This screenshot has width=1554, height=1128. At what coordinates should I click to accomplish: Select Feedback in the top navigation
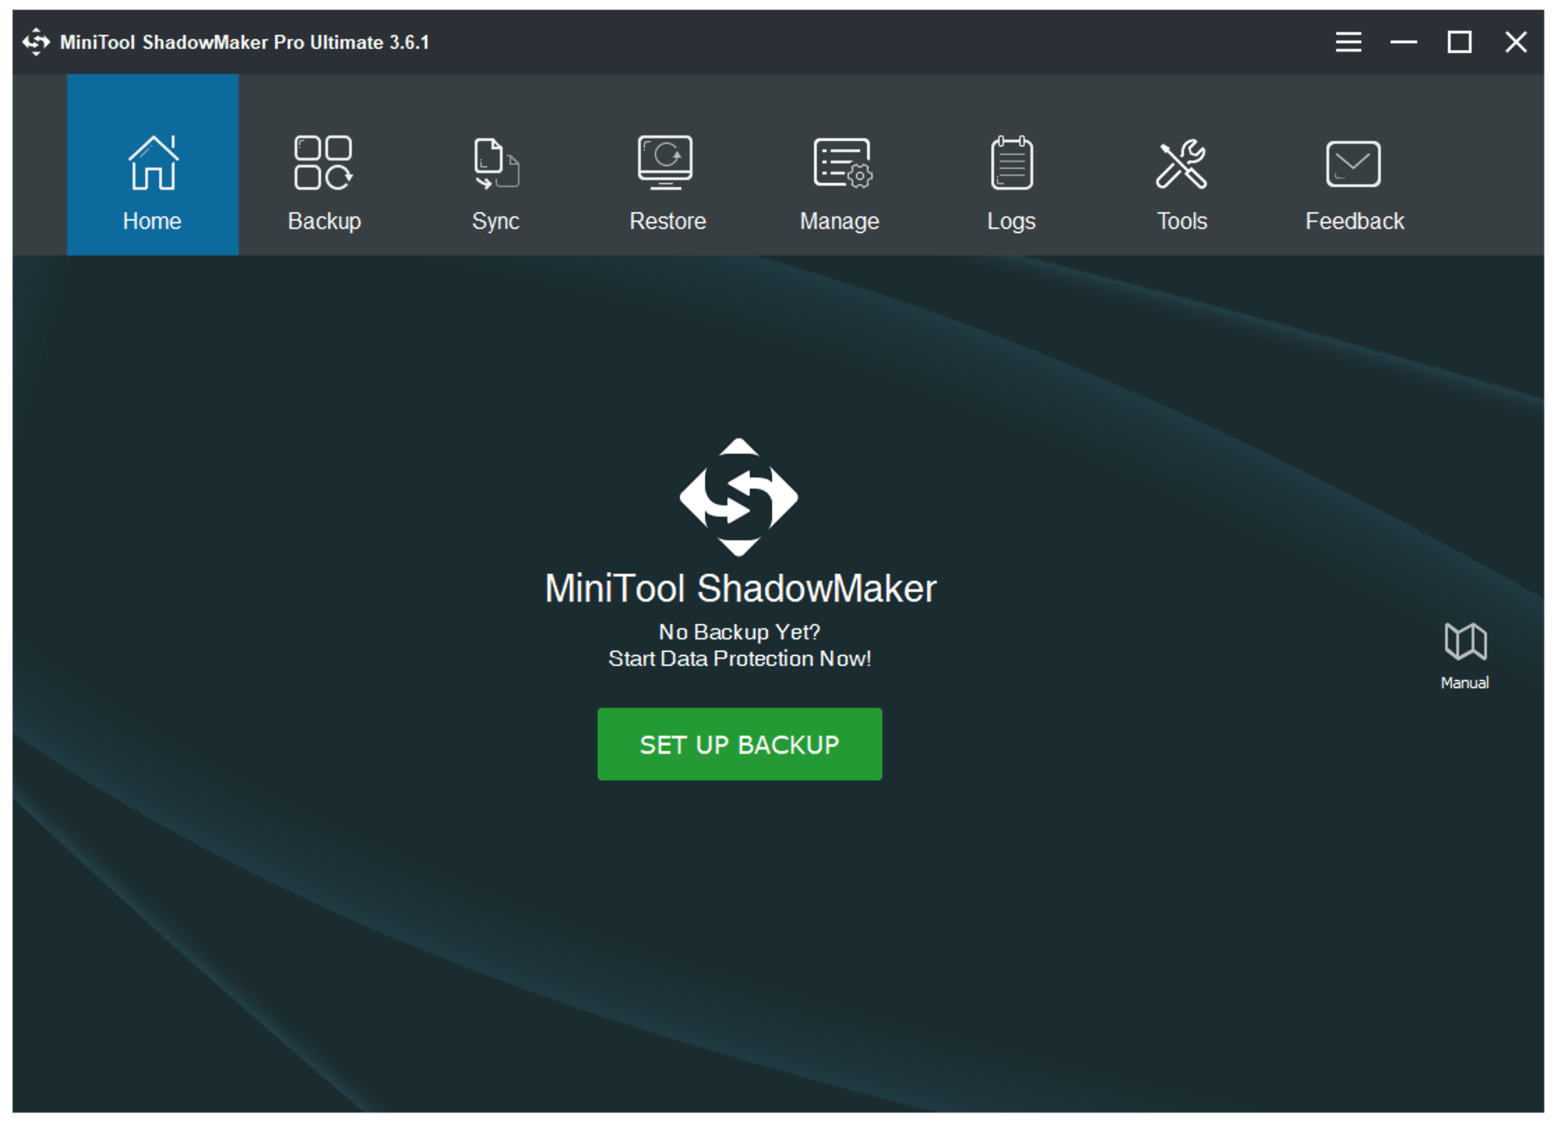click(1354, 221)
